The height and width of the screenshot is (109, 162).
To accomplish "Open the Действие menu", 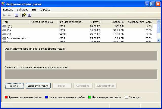I will (23, 10).
